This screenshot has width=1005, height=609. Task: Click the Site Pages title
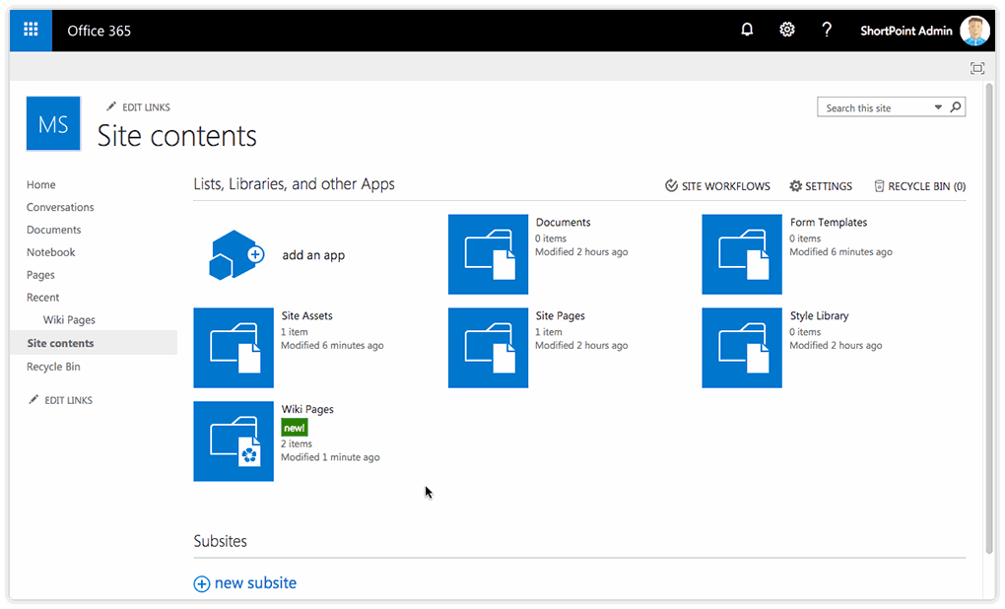pyautogui.click(x=561, y=315)
